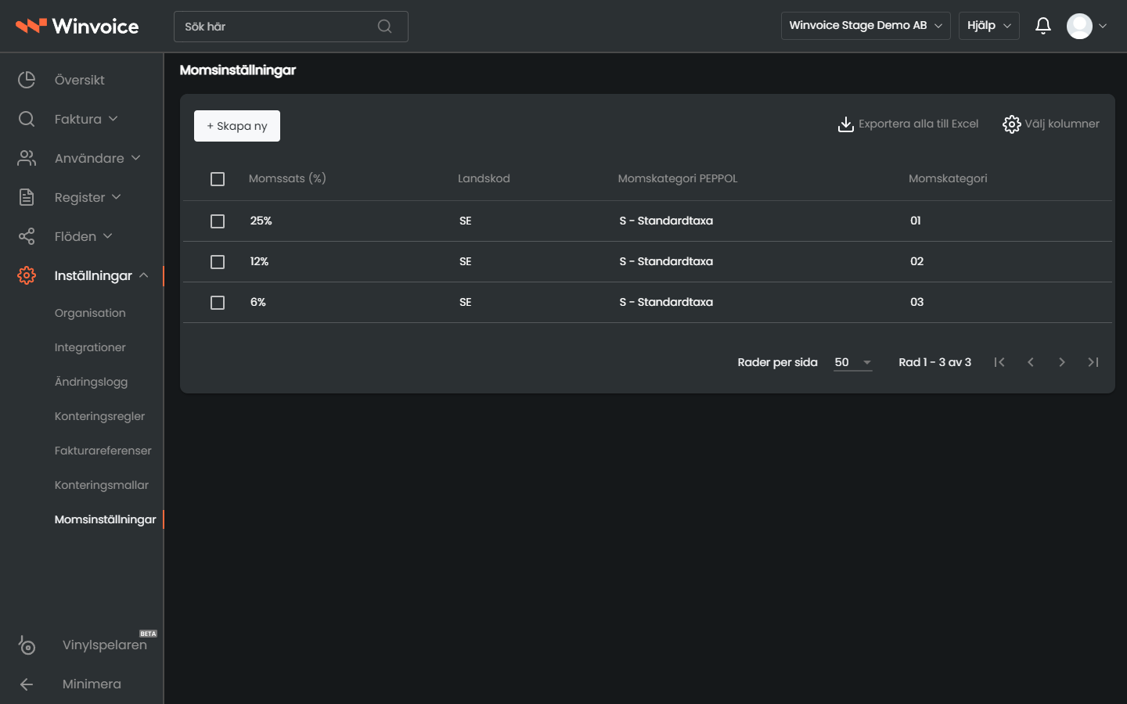Image resolution: width=1127 pixels, height=704 pixels.
Task: Expand the Flöden menu chevron
Action: 108,236
